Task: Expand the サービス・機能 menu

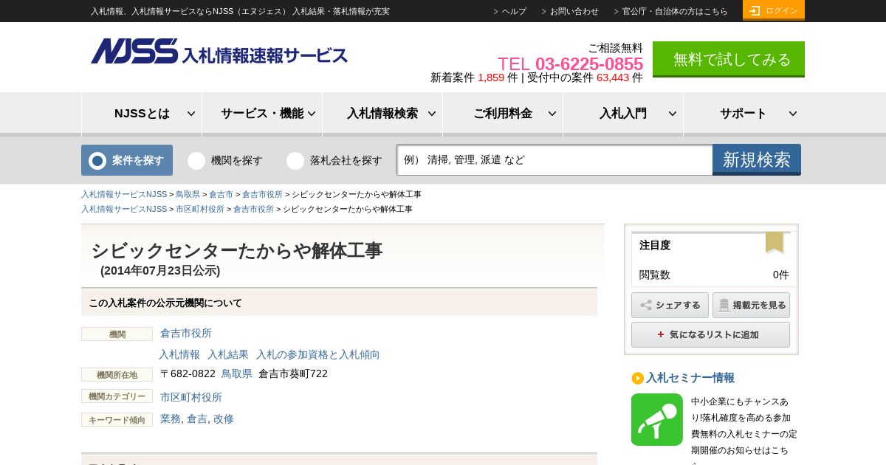Action: pyautogui.click(x=262, y=114)
